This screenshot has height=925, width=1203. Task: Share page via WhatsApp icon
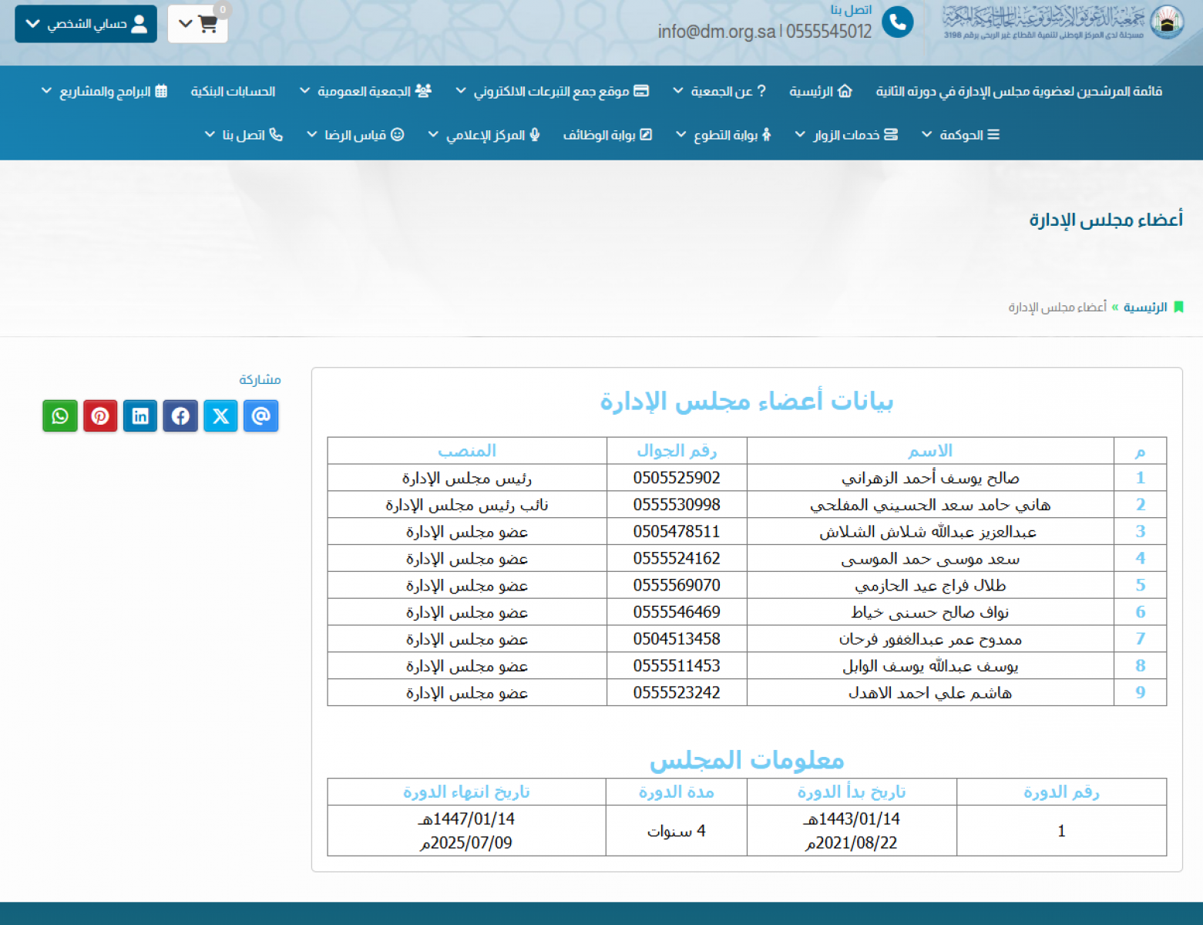coord(60,416)
